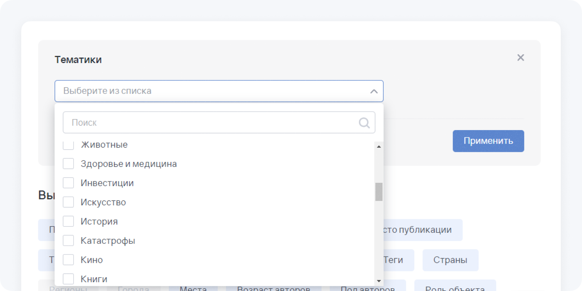Enable the Искусство checkbox
The image size is (582, 291).
pos(68,202)
